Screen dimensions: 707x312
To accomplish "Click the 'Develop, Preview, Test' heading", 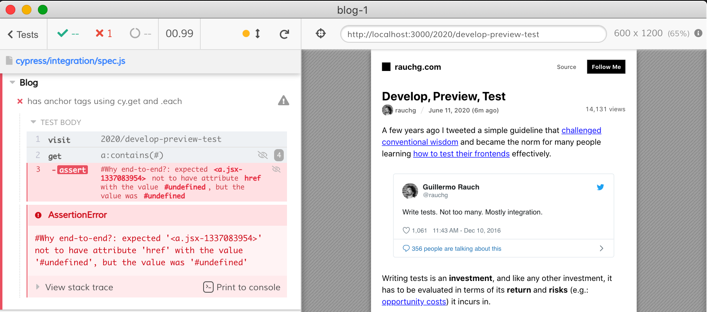I will click(x=443, y=96).
